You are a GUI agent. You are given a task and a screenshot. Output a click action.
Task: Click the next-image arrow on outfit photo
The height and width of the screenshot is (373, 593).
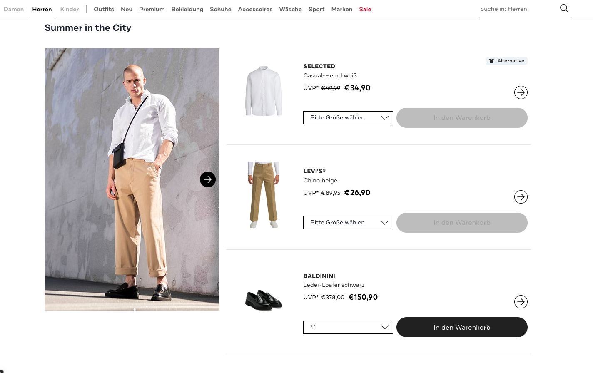point(208,179)
